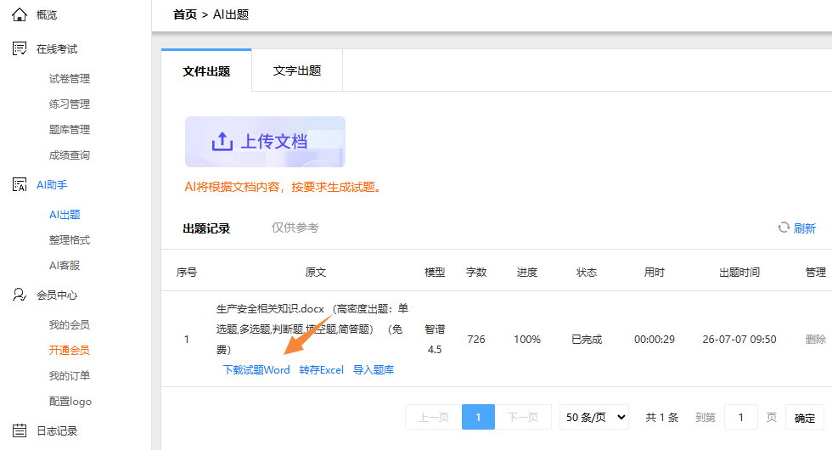Open 我的订单 page

coord(70,375)
